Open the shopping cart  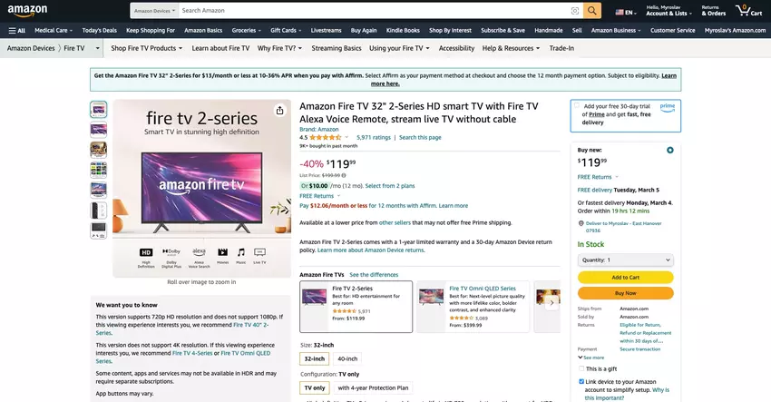[748, 11]
